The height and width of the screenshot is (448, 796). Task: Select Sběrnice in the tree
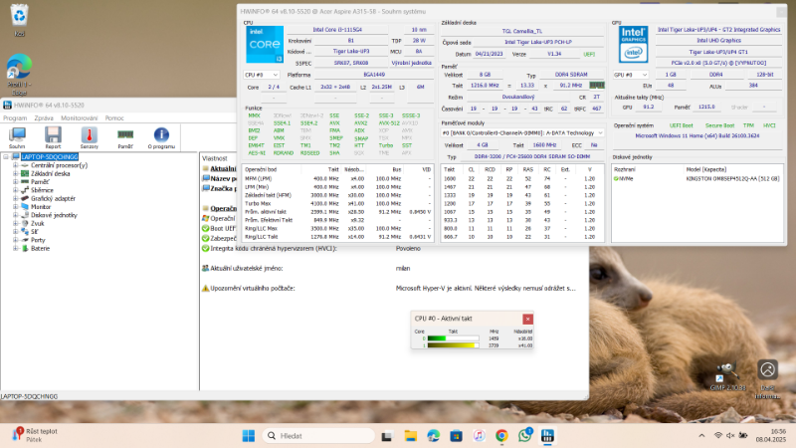pos(42,190)
